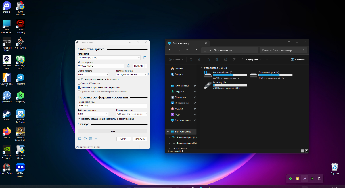
Task: Expand 'Показать расширенные параметры форматирования'
Action: tap(106, 119)
